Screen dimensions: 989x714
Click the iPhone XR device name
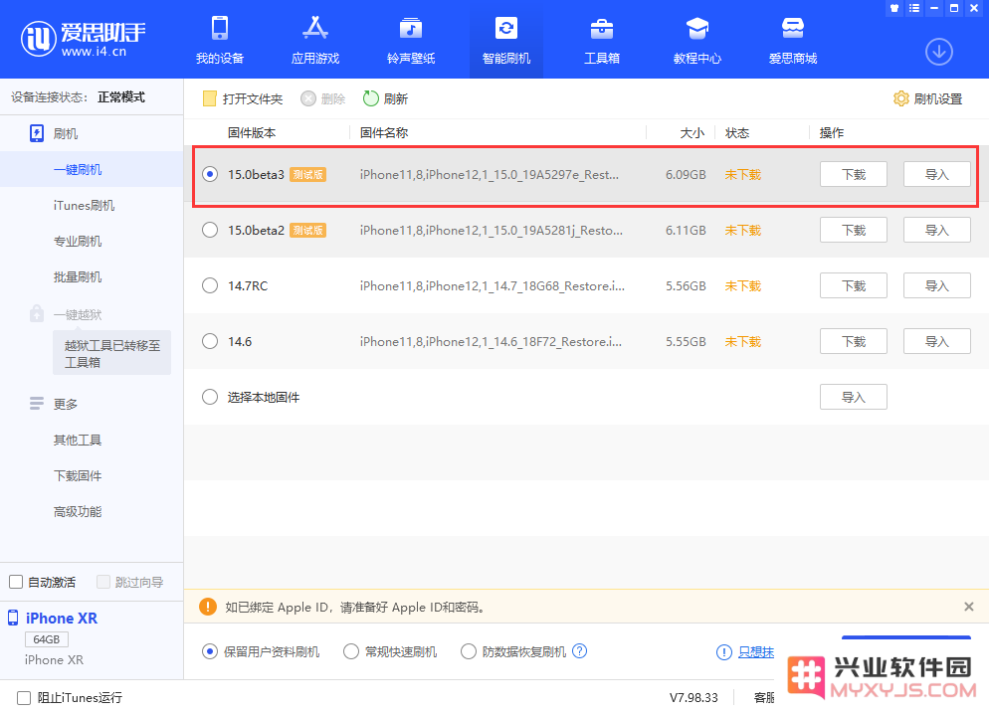coord(62,619)
